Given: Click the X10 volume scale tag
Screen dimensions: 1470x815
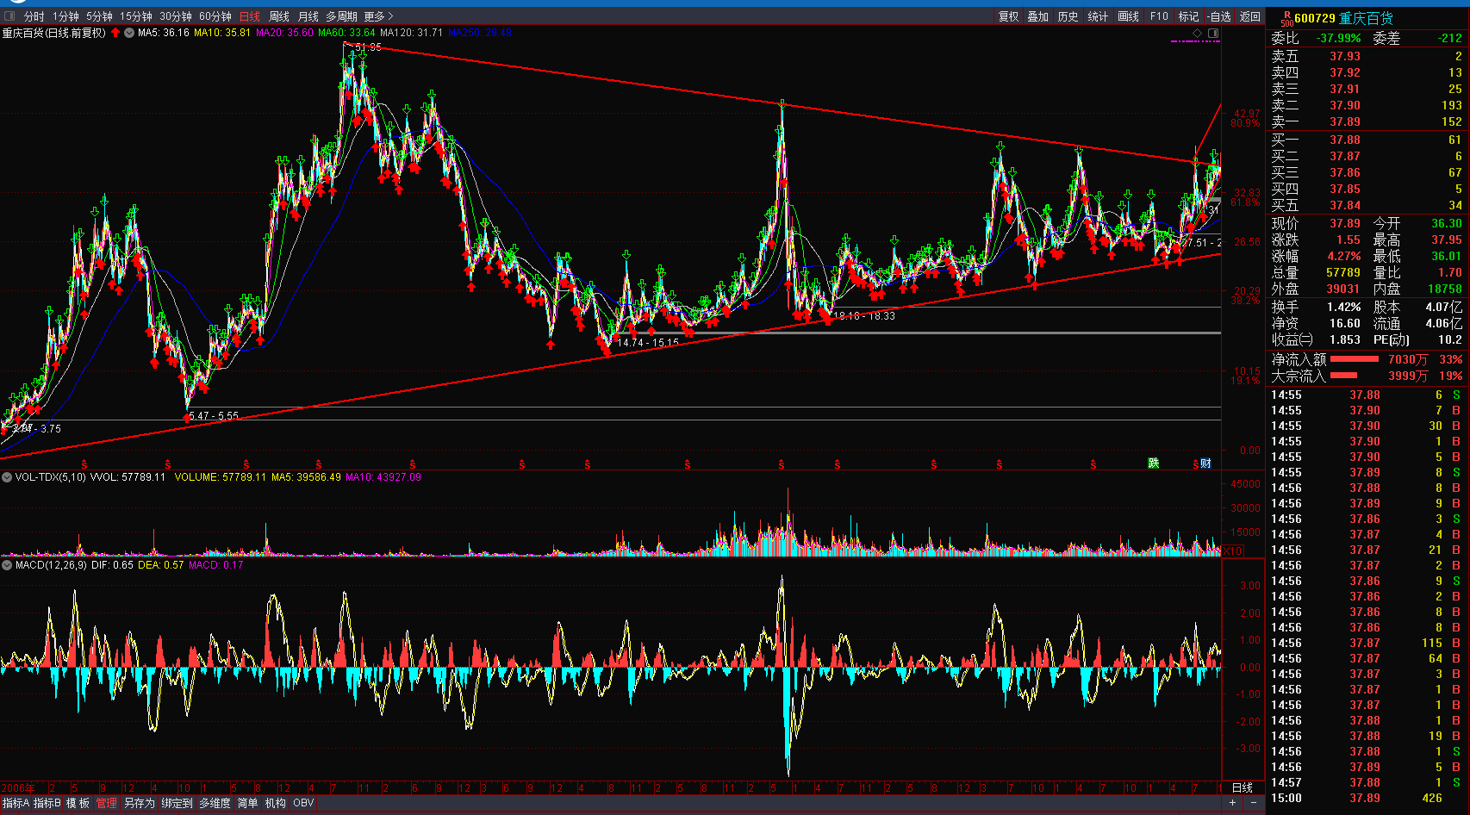Looking at the screenshot, I should tap(1233, 551).
